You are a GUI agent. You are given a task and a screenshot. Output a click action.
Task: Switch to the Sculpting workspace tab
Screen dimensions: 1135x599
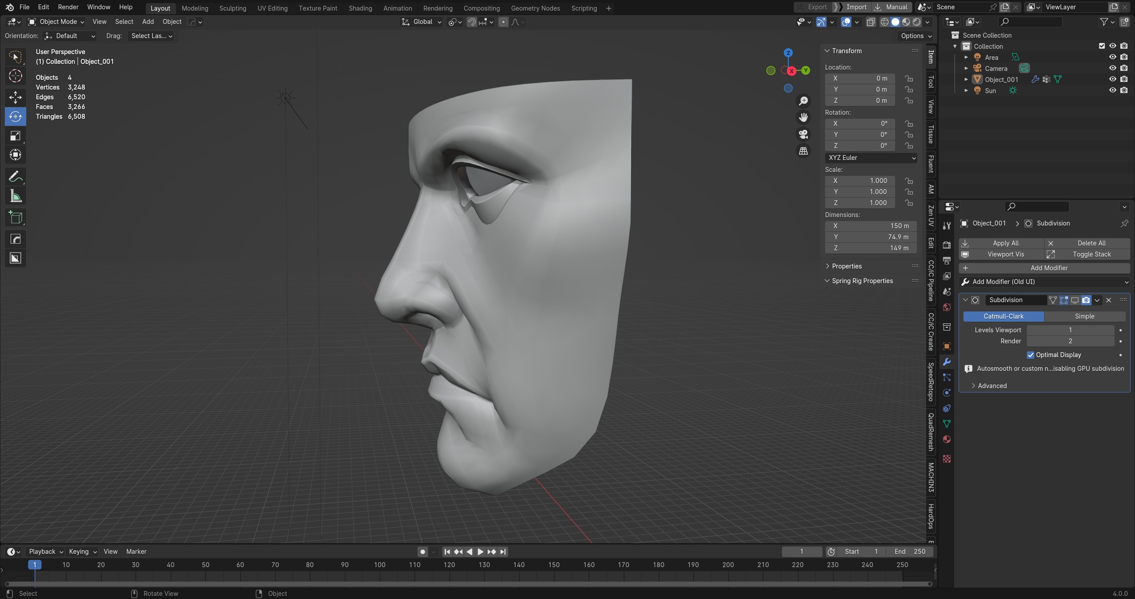(x=233, y=8)
